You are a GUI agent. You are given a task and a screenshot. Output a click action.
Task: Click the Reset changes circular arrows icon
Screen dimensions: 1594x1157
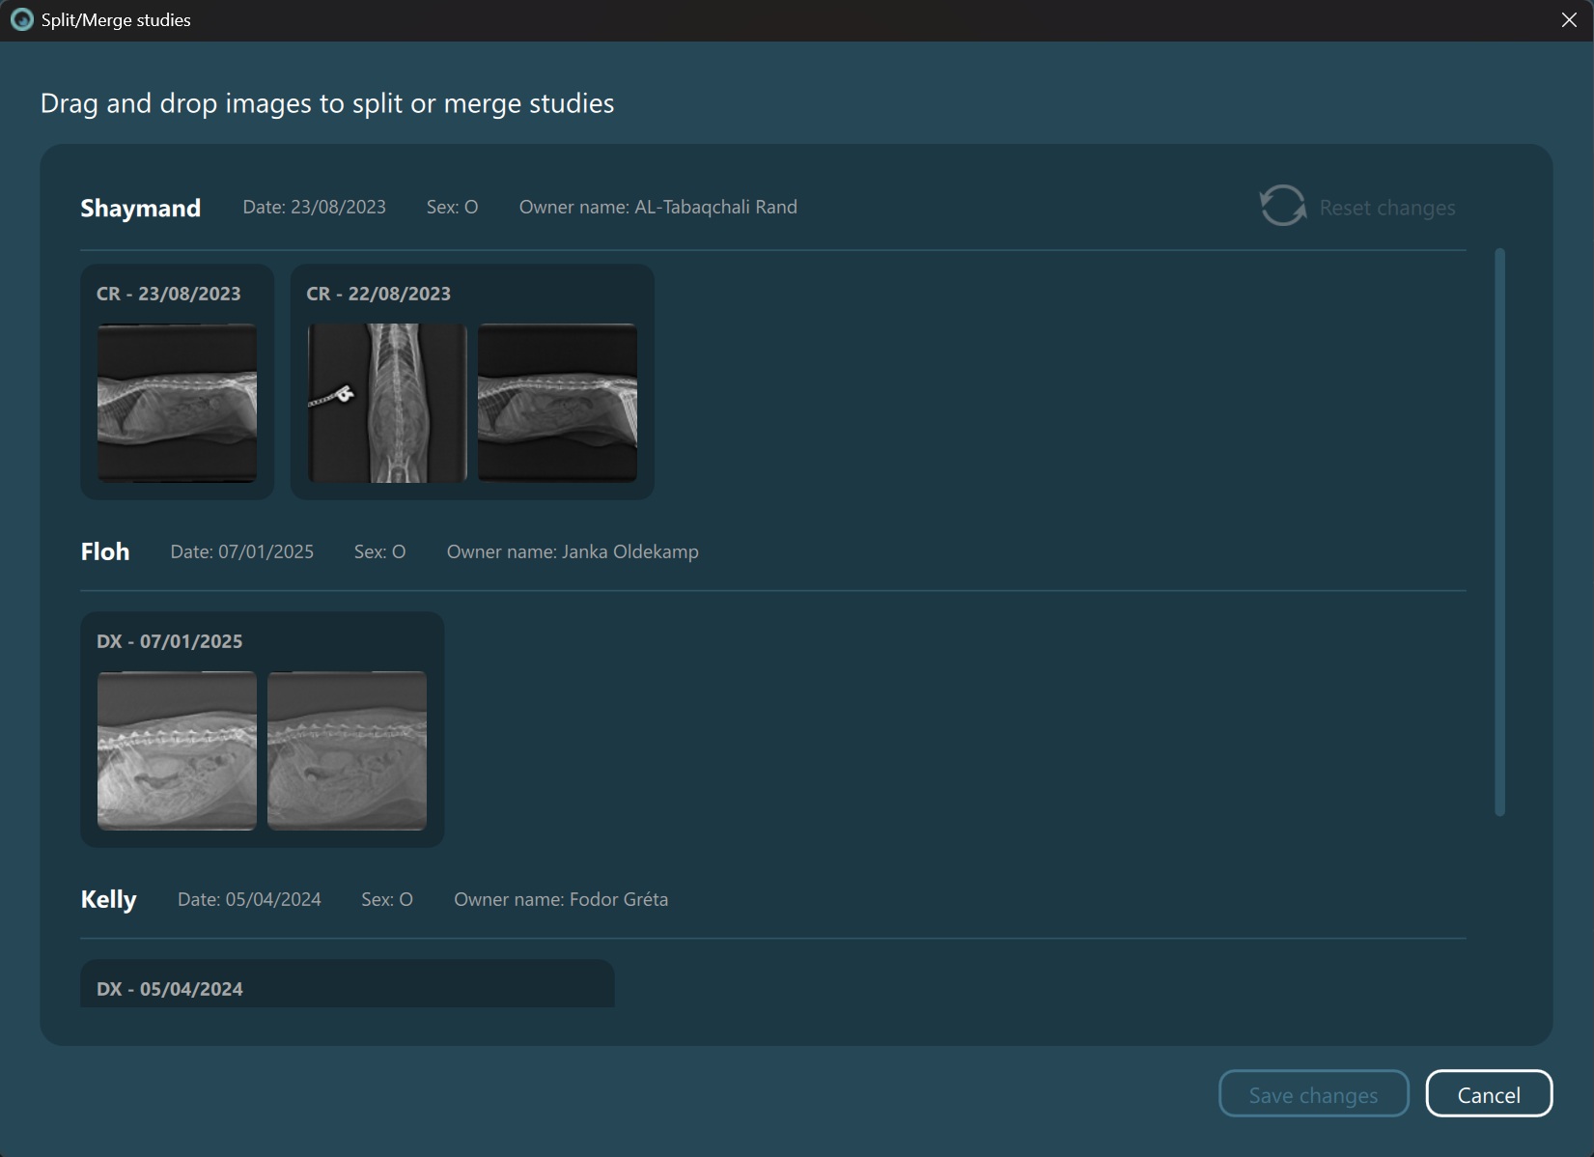pyautogui.click(x=1282, y=206)
